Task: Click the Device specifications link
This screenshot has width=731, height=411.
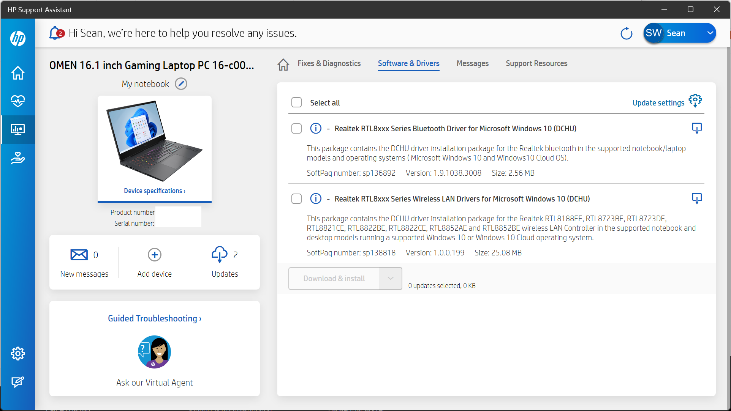Action: click(x=154, y=191)
